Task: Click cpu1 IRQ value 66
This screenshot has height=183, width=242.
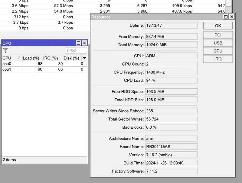Action: pyautogui.click(x=60, y=69)
